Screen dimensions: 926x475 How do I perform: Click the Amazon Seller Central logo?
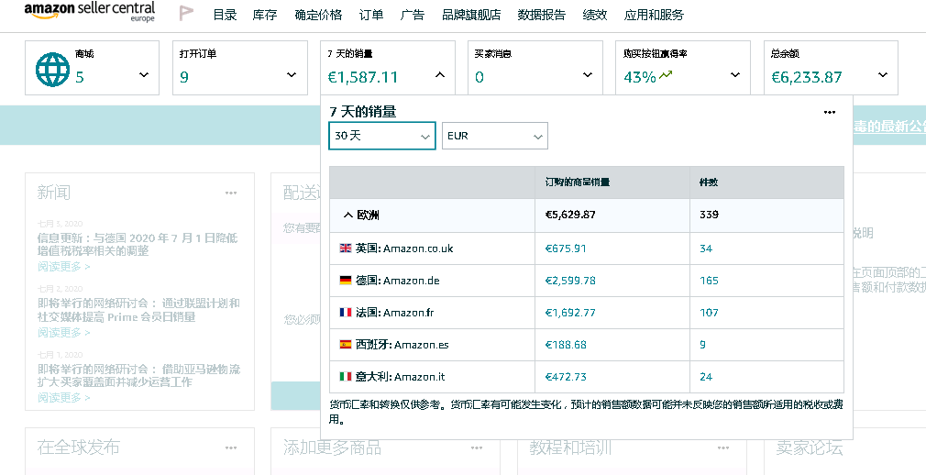point(89,11)
